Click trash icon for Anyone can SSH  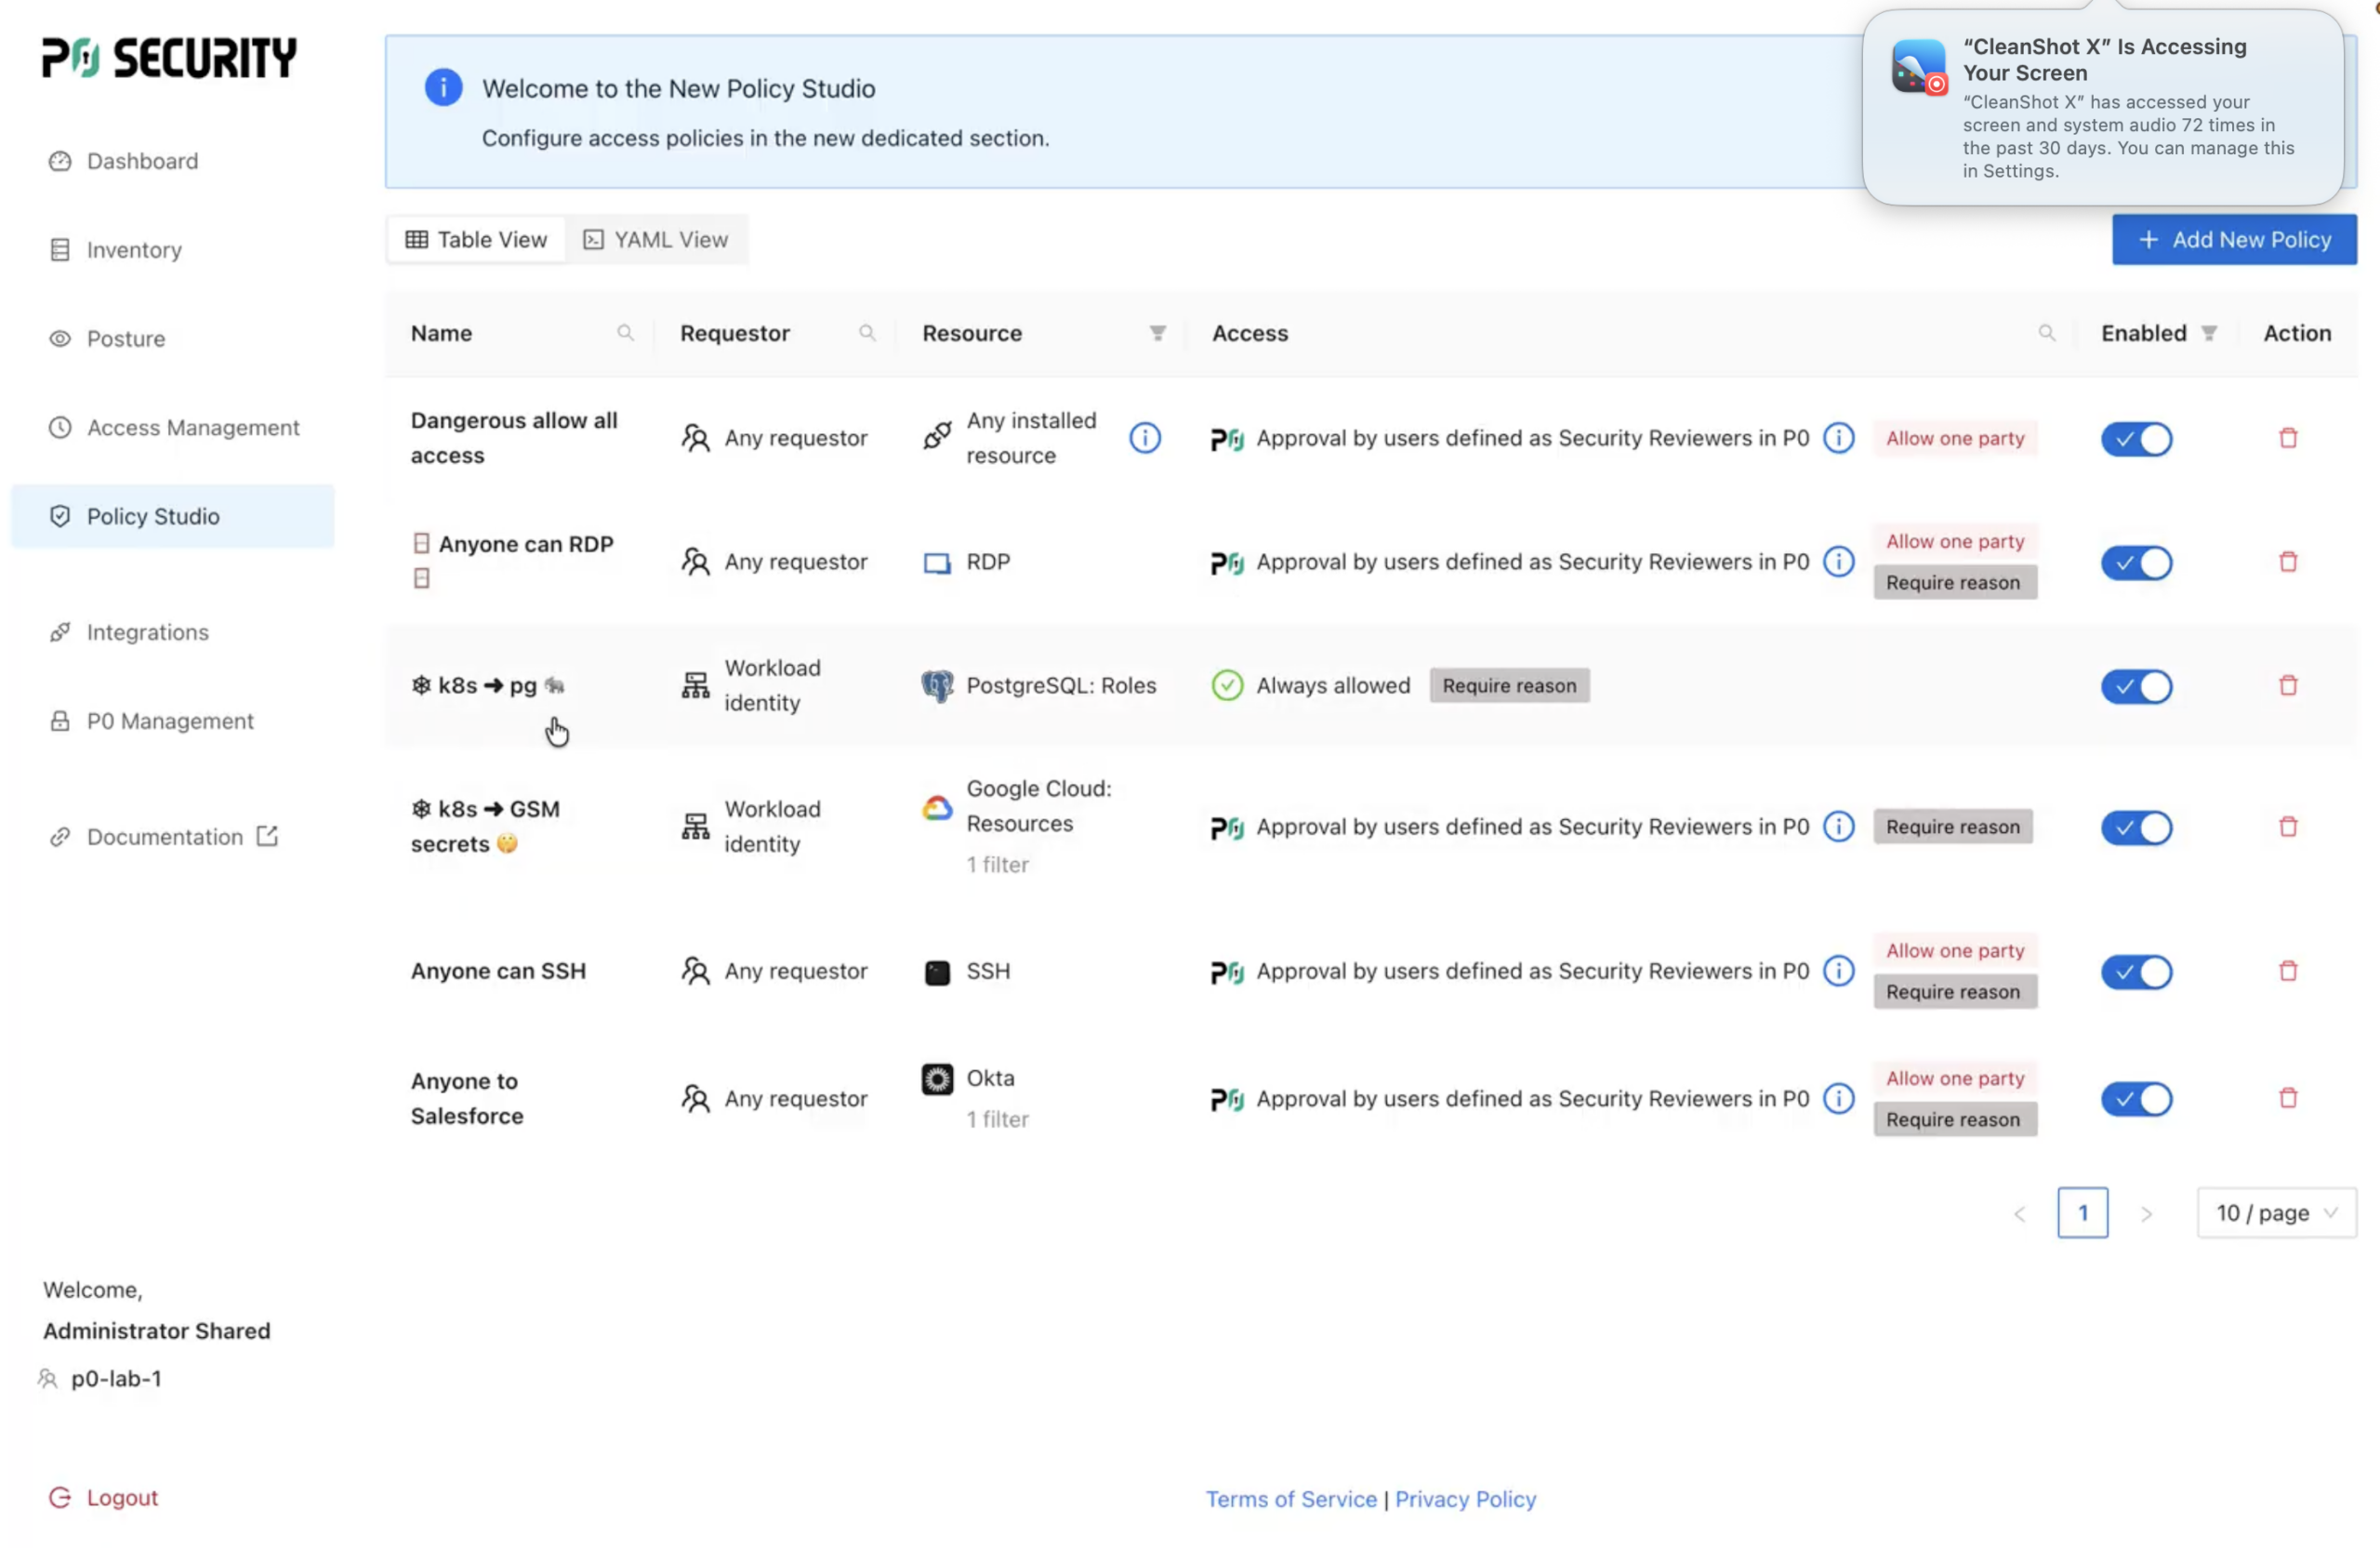(2287, 971)
